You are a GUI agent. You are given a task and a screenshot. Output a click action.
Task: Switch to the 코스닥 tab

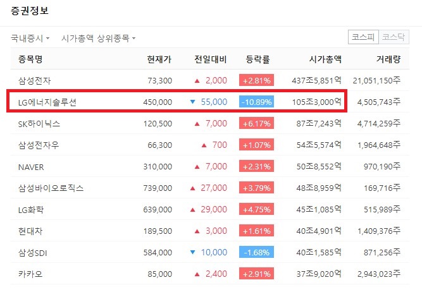pos(394,37)
